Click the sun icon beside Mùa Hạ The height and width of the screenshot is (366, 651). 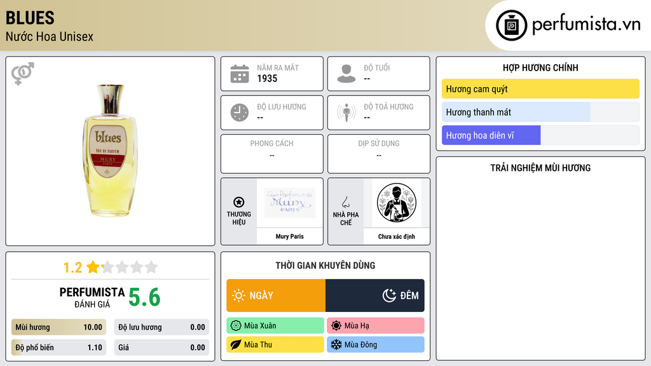[336, 326]
